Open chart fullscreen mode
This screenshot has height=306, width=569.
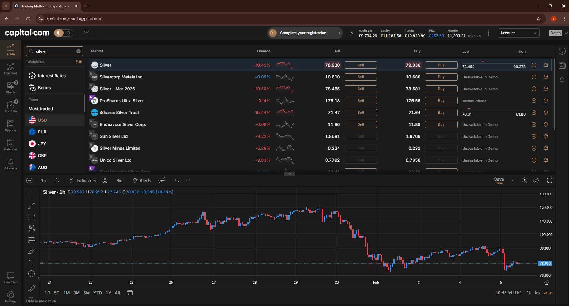click(x=550, y=180)
